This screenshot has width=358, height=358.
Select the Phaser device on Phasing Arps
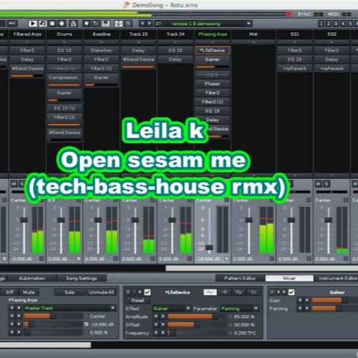213,84
